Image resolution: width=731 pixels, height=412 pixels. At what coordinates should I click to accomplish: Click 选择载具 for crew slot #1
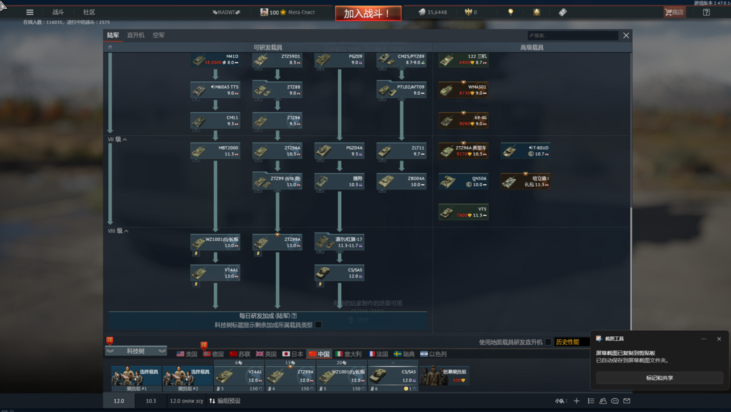point(136,375)
